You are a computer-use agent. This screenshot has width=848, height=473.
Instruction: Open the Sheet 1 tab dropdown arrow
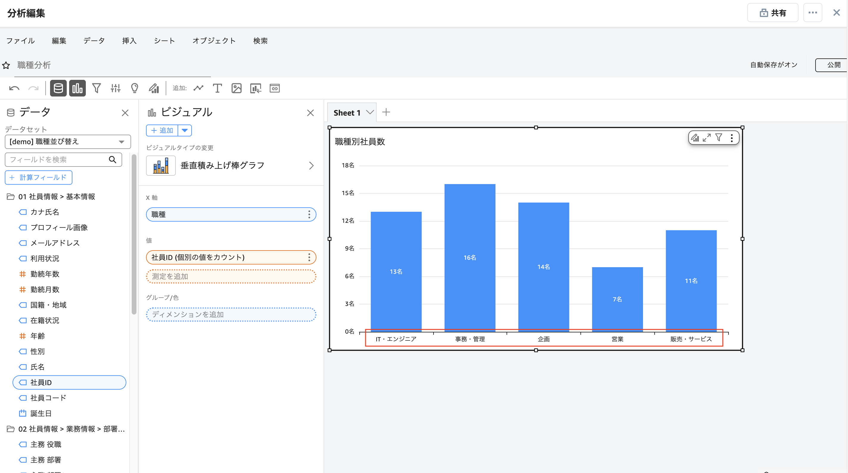(370, 112)
